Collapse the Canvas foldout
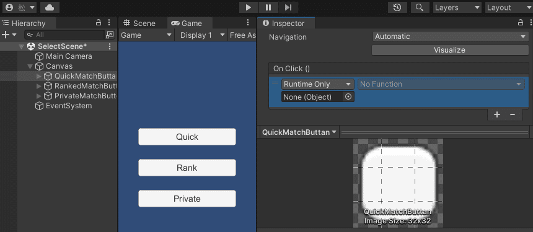Screen dimensions: 533x232 tap(30, 66)
